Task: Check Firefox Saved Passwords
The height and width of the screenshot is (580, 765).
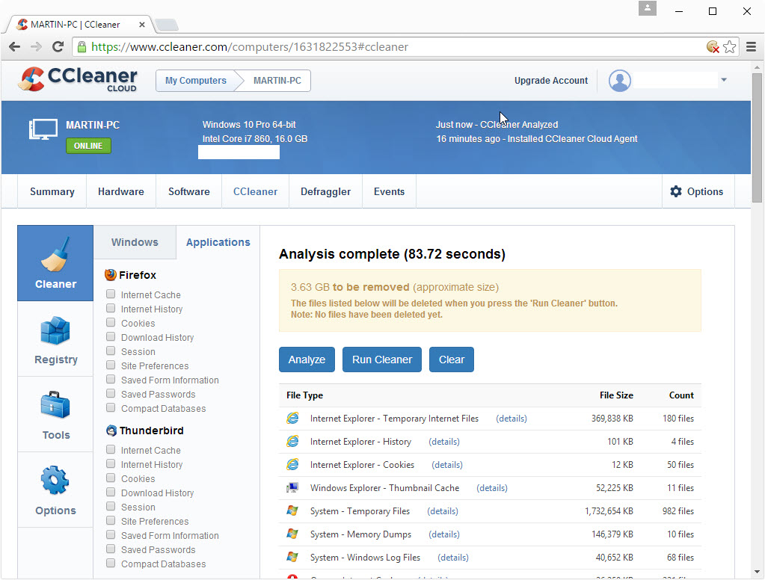Action: point(111,393)
